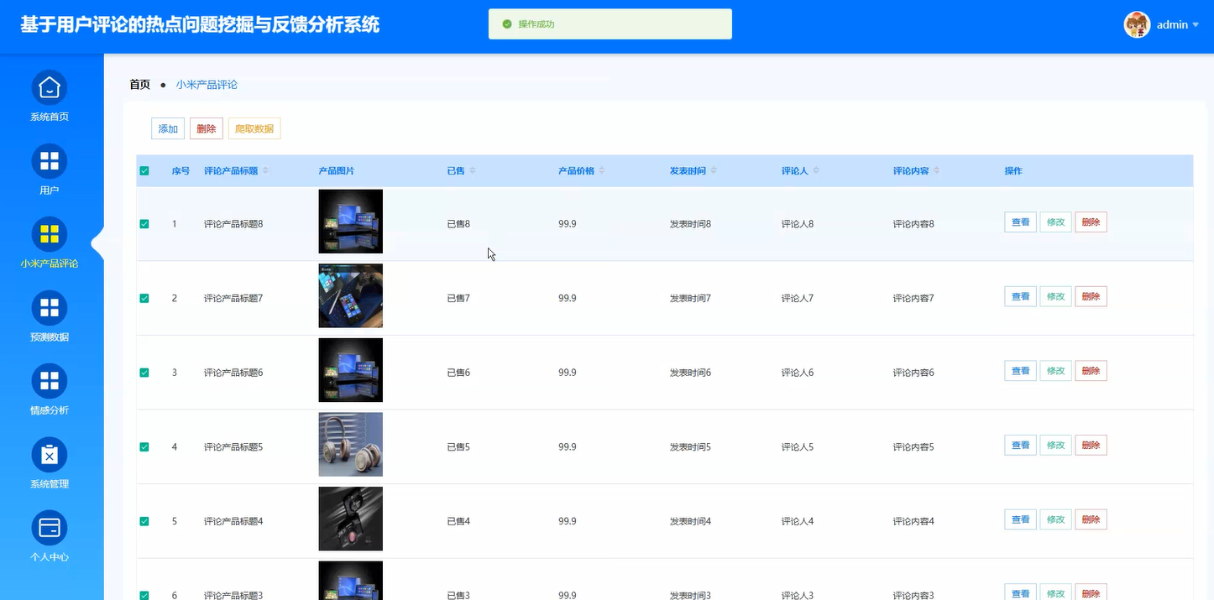Viewport: 1214px width, 600px height.
Task: Uncheck the checkbox for row 评论产品标题4
Action: (x=144, y=521)
